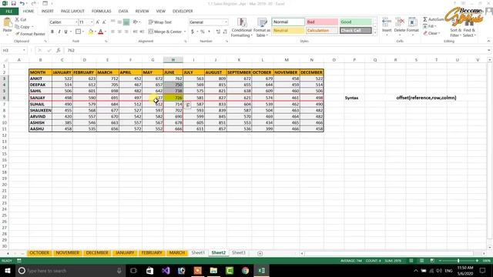493x277 pixels.
Task: Switch to the FORMULAS tab
Action: coord(101,12)
